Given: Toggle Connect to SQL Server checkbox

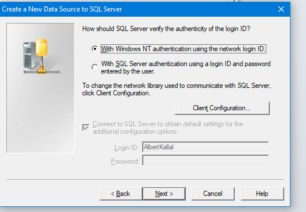Looking at the screenshot, I should click(x=86, y=128).
